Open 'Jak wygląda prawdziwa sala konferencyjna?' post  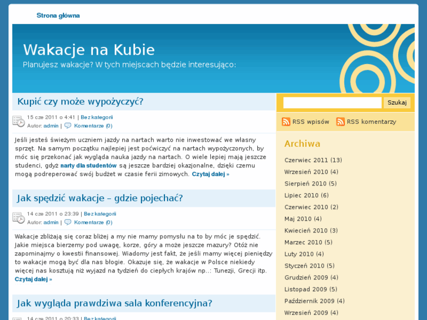(115, 304)
